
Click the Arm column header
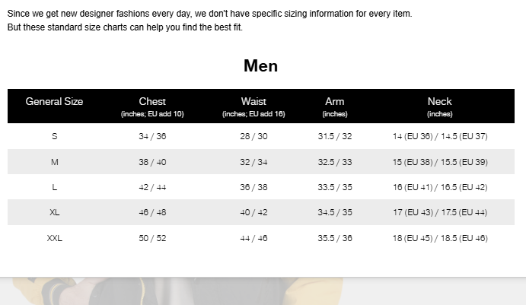(x=334, y=102)
